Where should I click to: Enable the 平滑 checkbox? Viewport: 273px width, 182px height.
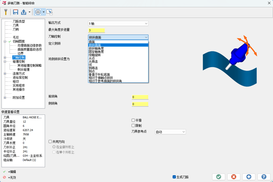pos(133,120)
